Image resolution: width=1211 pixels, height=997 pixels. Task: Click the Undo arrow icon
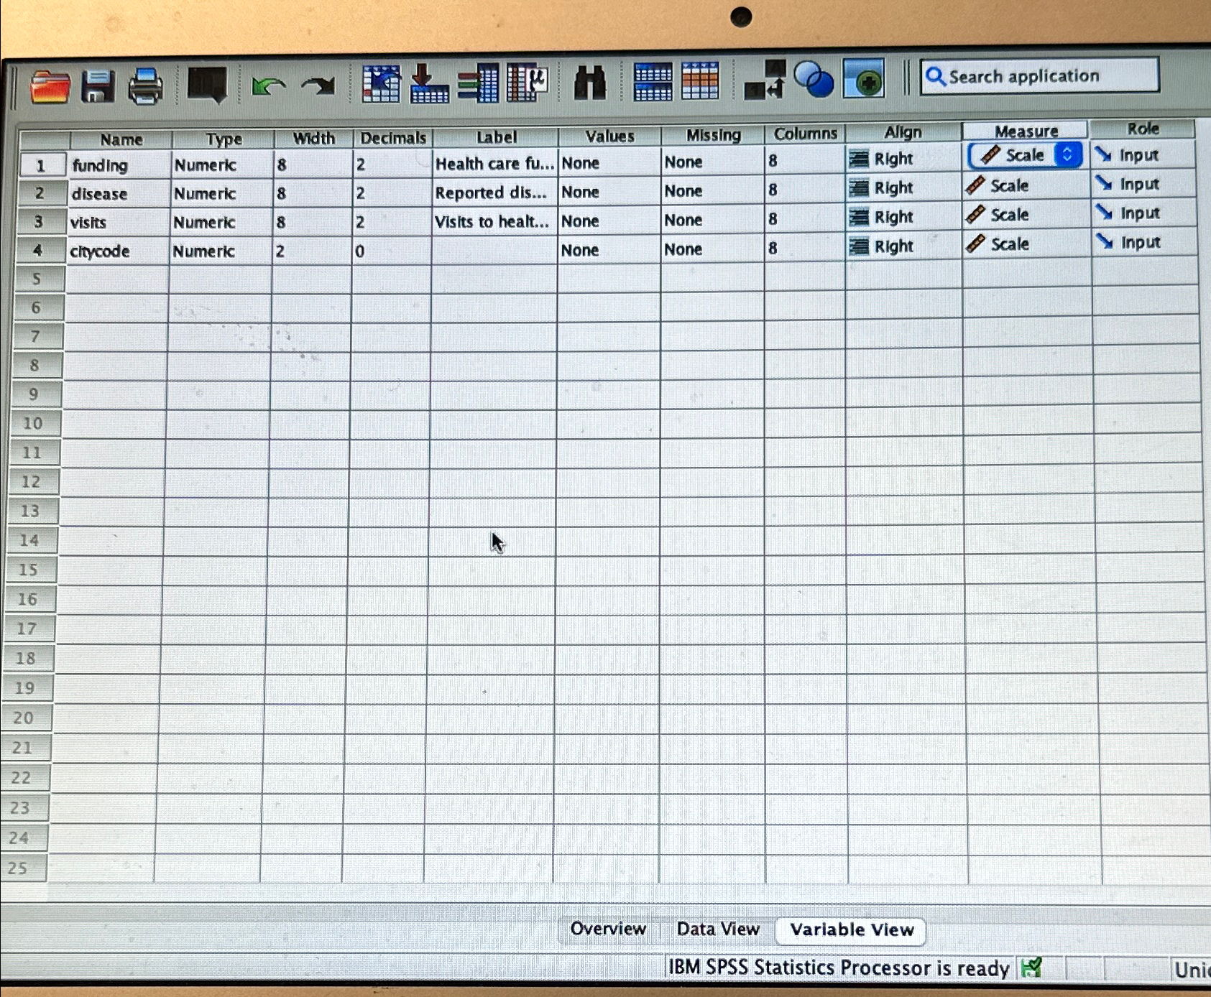269,87
